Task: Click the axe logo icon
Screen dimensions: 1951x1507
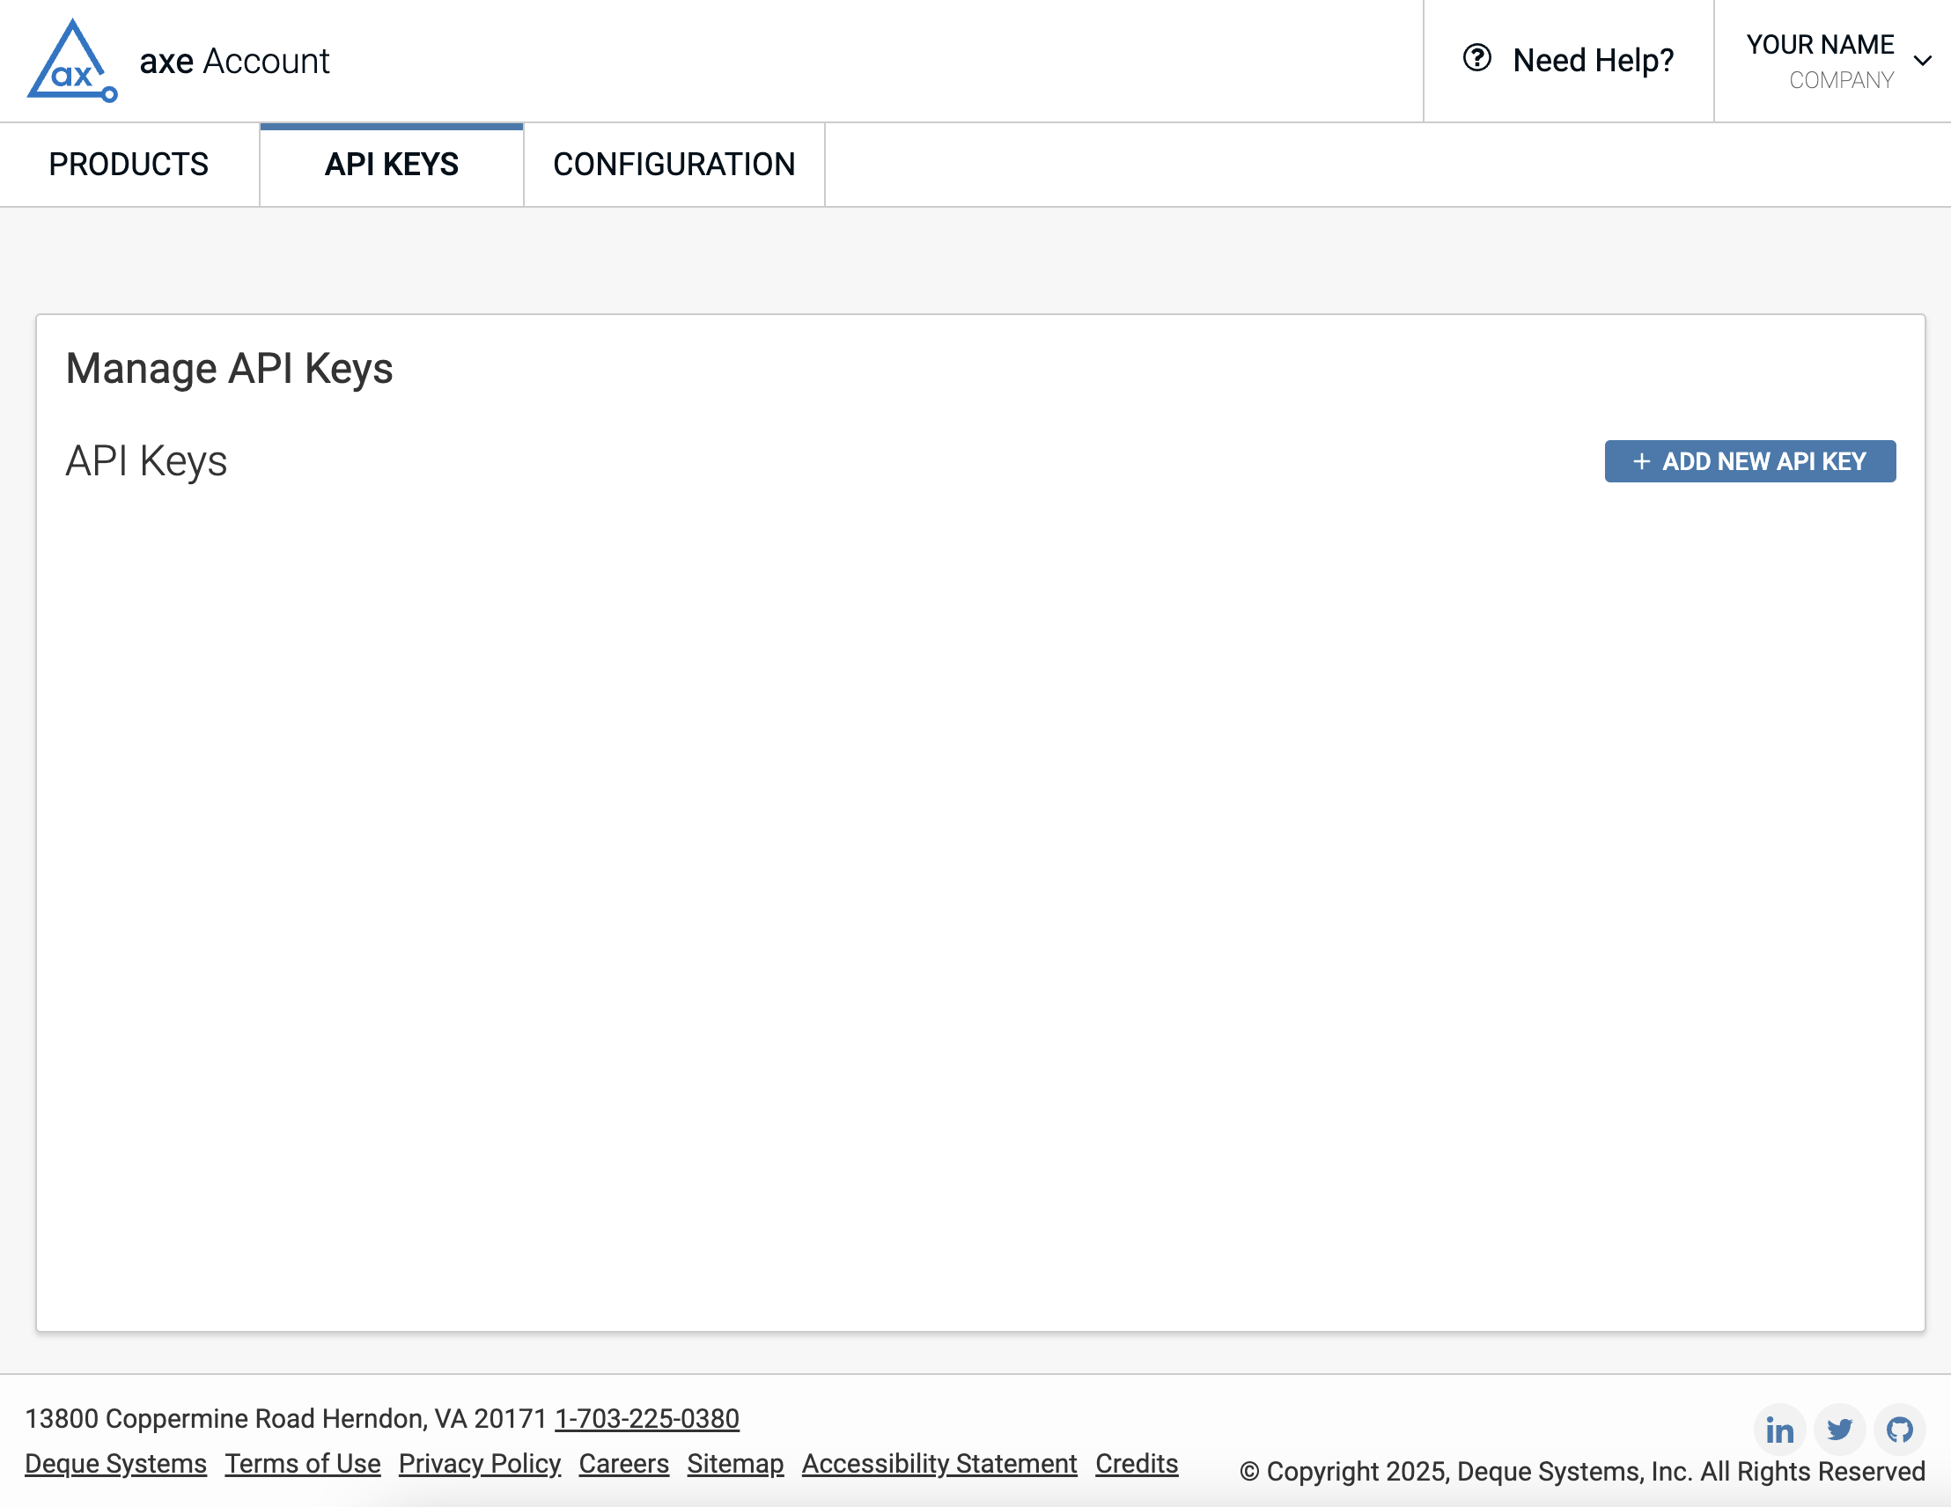Action: coord(72,61)
